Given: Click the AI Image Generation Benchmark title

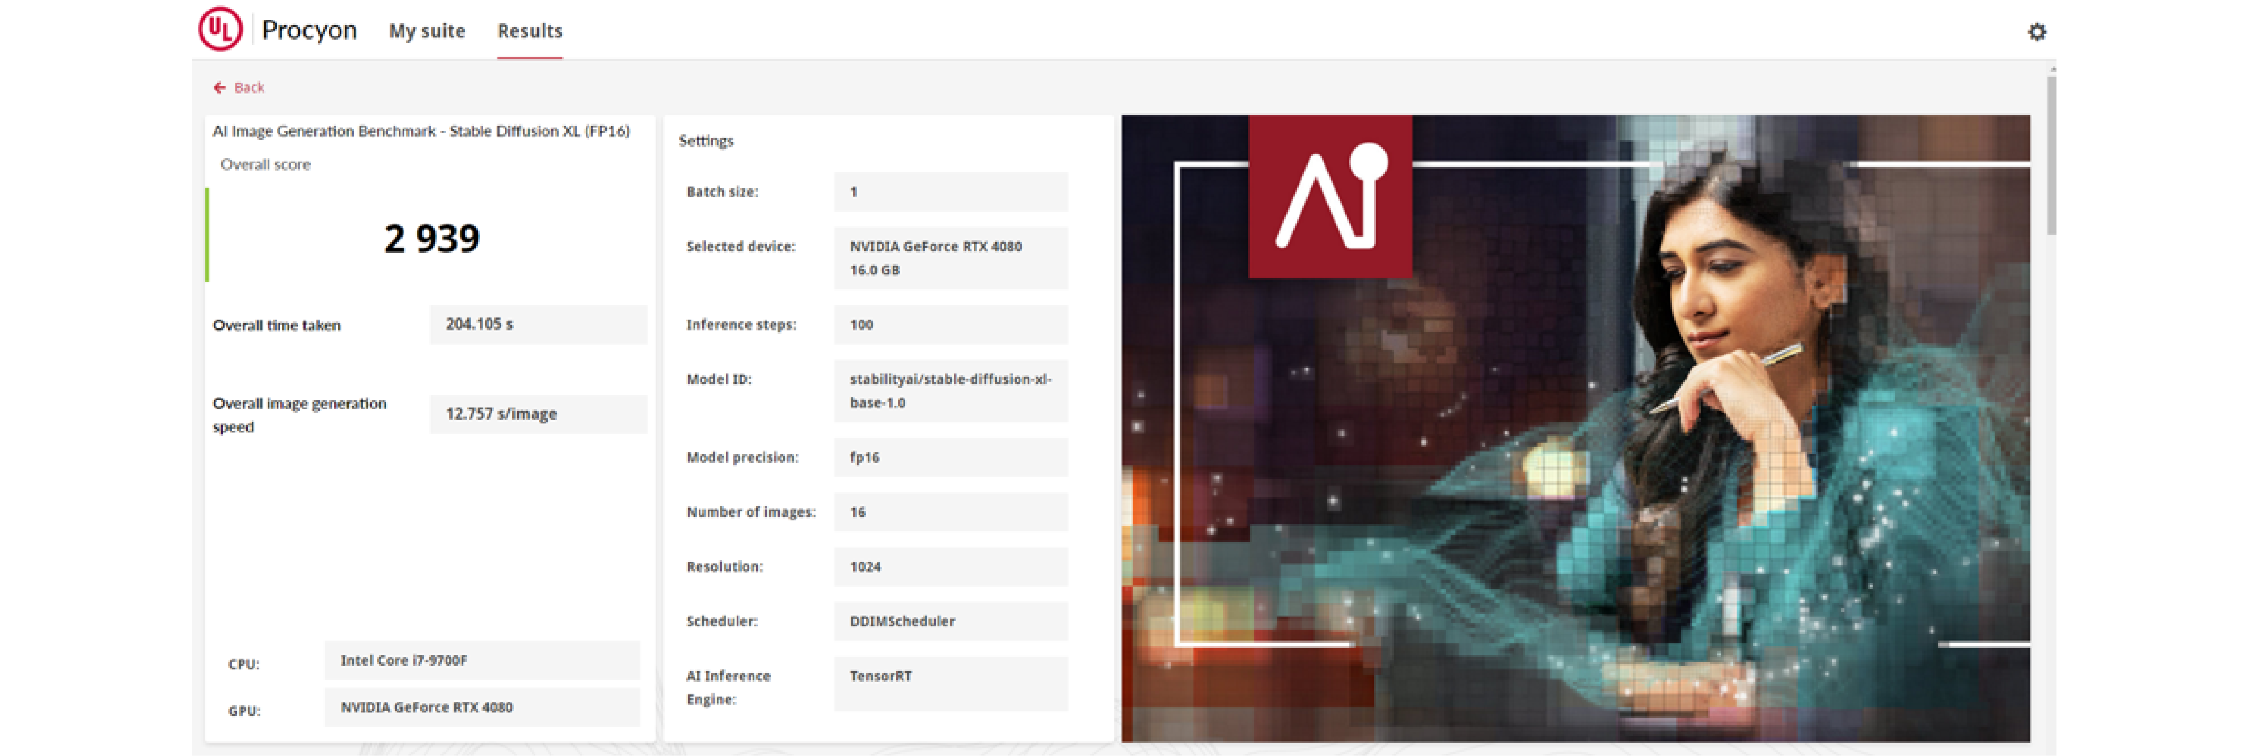Looking at the screenshot, I should pos(420,132).
